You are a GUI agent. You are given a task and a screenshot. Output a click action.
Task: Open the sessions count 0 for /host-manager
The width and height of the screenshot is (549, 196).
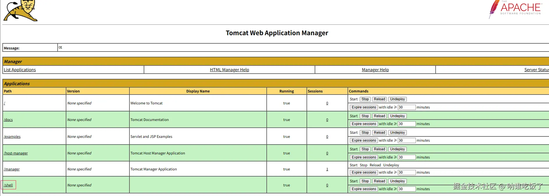pos(327,153)
